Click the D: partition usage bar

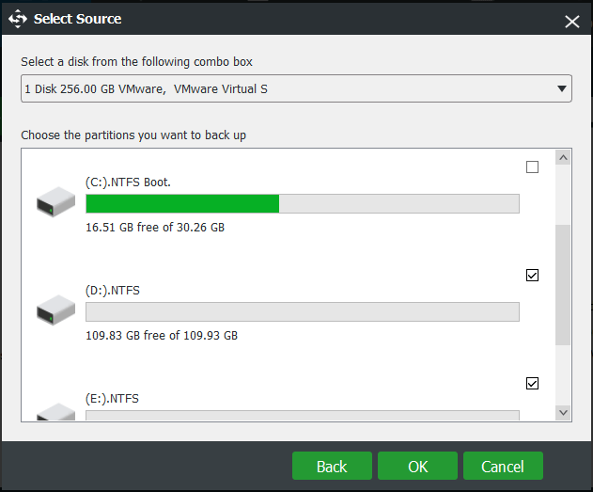(303, 312)
